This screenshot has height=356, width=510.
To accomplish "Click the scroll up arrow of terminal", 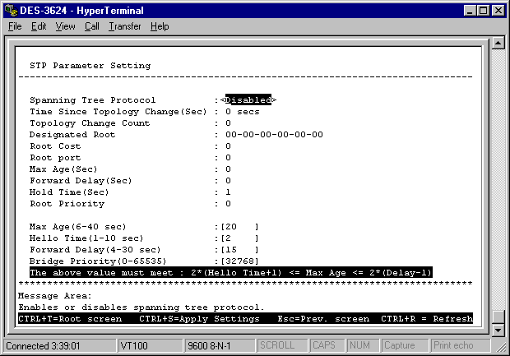I will point(496,44).
